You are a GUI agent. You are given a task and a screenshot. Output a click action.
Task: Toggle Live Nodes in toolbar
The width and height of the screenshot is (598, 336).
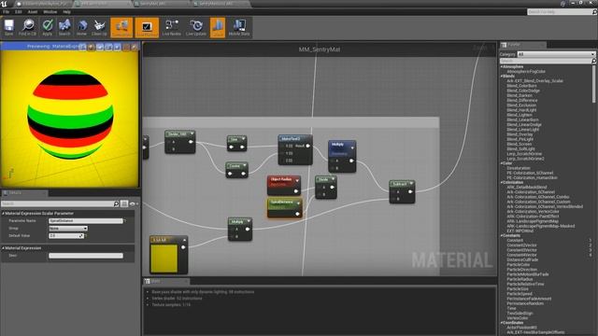(x=172, y=27)
